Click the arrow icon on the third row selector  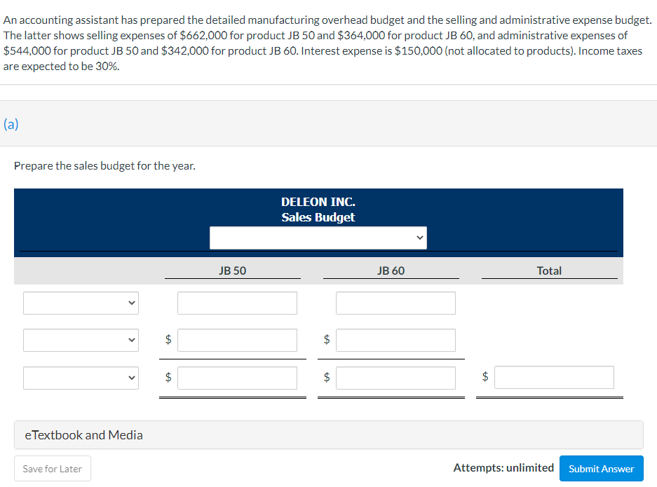pyautogui.click(x=130, y=377)
